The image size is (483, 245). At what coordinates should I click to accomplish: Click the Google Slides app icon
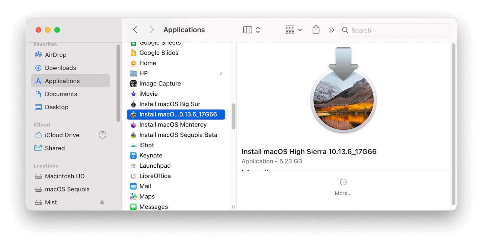pyautogui.click(x=133, y=53)
